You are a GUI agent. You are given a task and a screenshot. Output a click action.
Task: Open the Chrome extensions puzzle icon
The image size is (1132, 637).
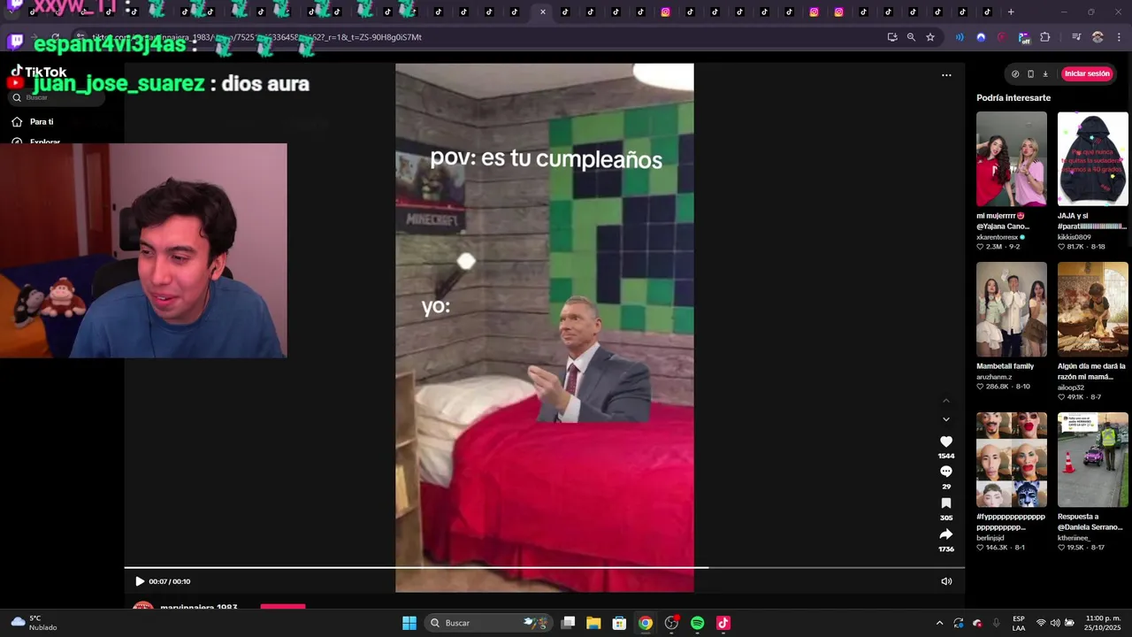[1045, 37]
